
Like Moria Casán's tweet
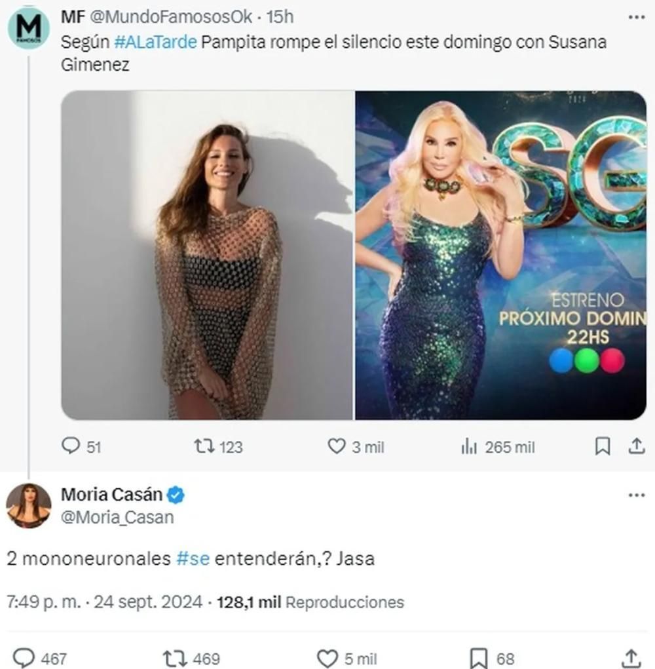tap(327, 657)
